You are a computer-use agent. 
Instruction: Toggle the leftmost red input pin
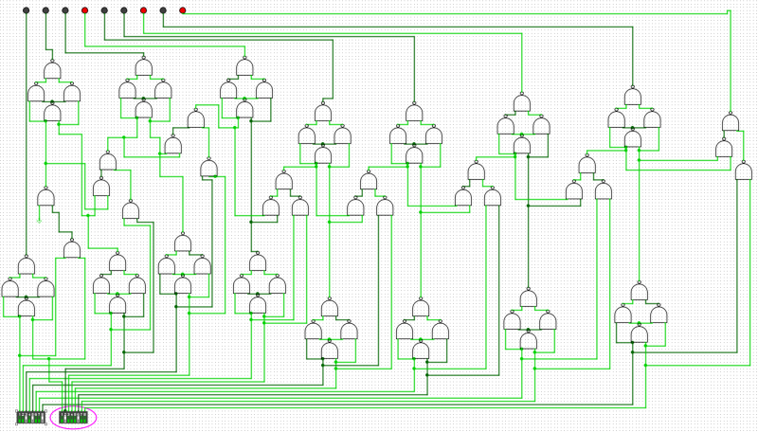pyautogui.click(x=84, y=10)
